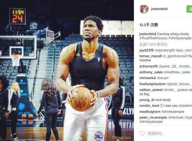
Task: Open commenter tomas_meza9 profile
Action: (x=151, y=56)
